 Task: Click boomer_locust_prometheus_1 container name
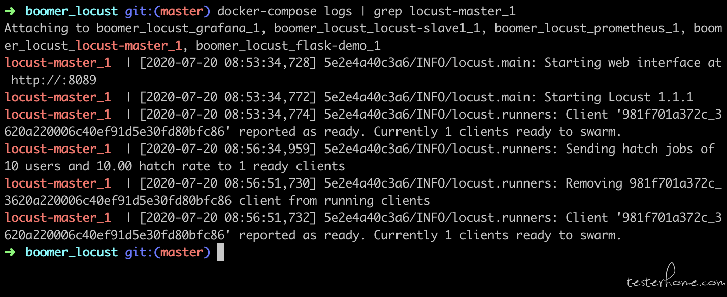pyautogui.click(x=587, y=28)
